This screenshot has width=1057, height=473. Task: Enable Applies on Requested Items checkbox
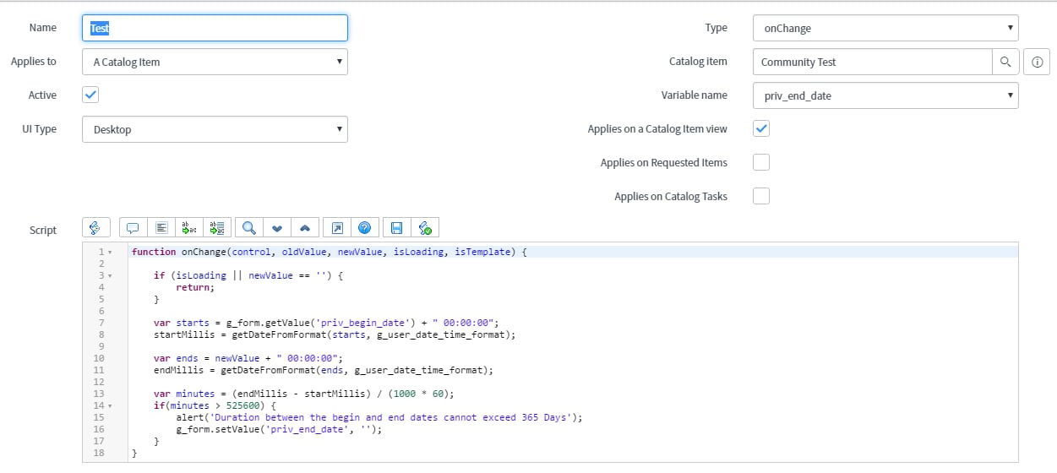(x=761, y=162)
